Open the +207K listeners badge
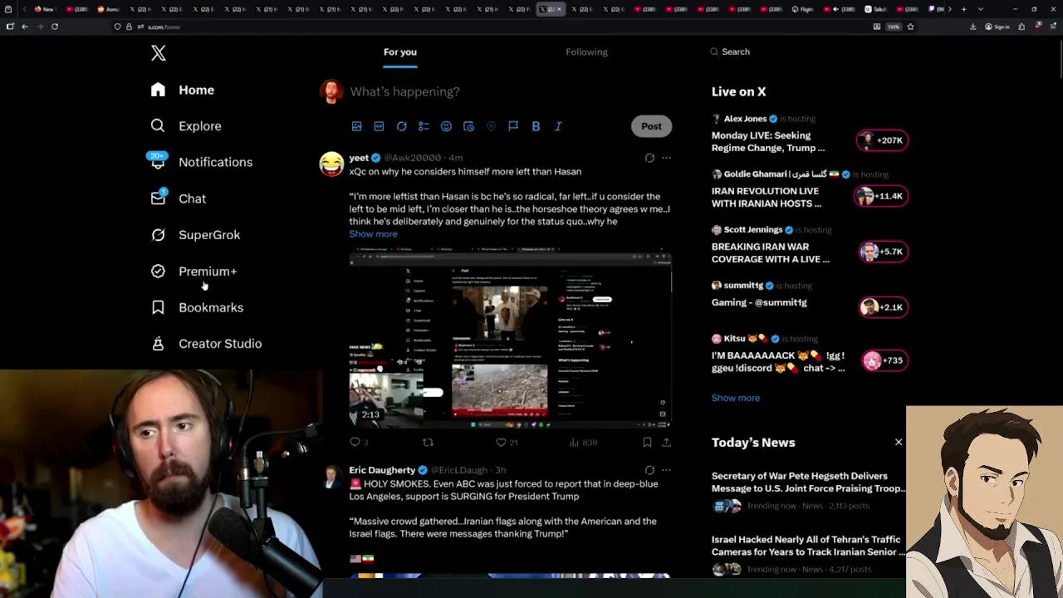This screenshot has width=1063, height=598. [882, 140]
